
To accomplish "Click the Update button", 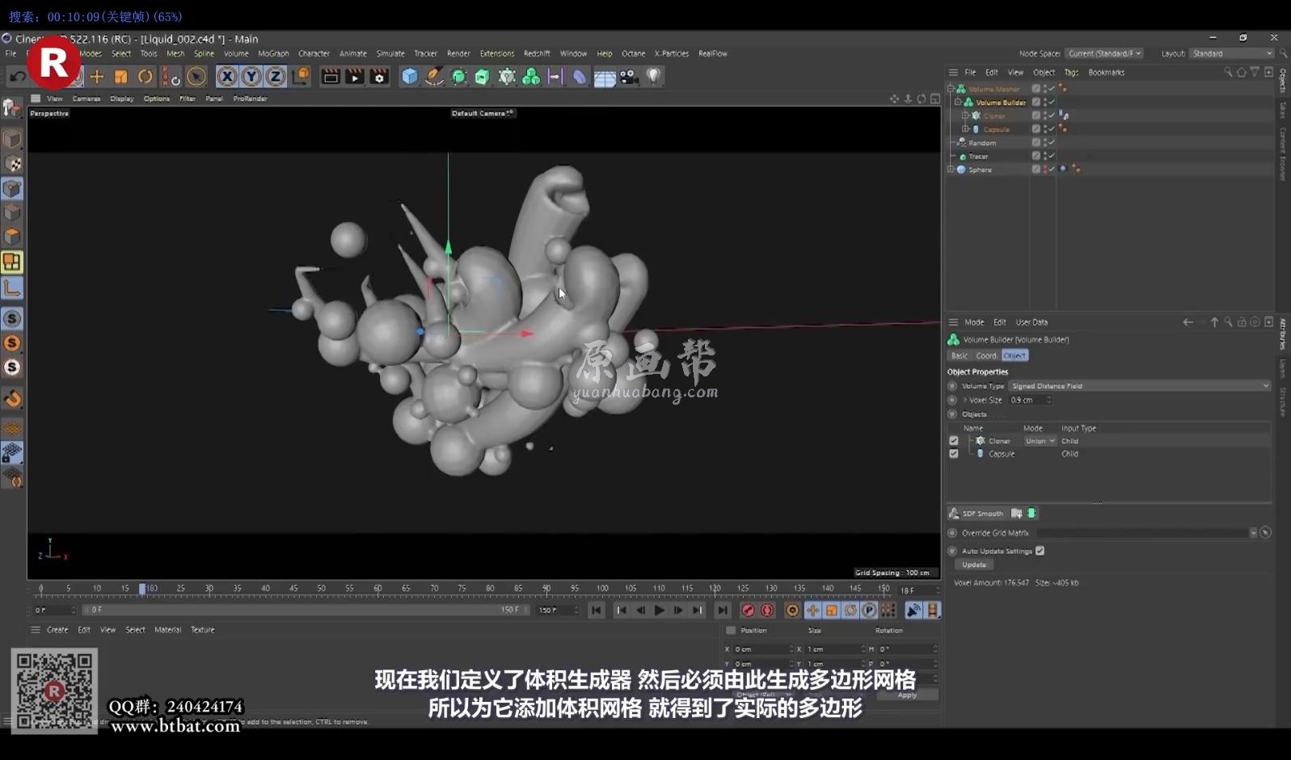I will point(974,565).
